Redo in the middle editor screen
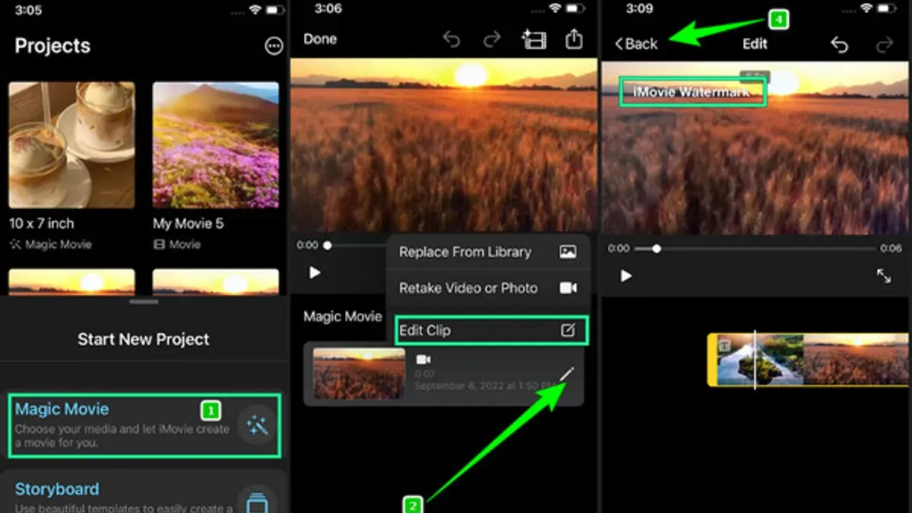The height and width of the screenshot is (513, 912). [x=492, y=39]
